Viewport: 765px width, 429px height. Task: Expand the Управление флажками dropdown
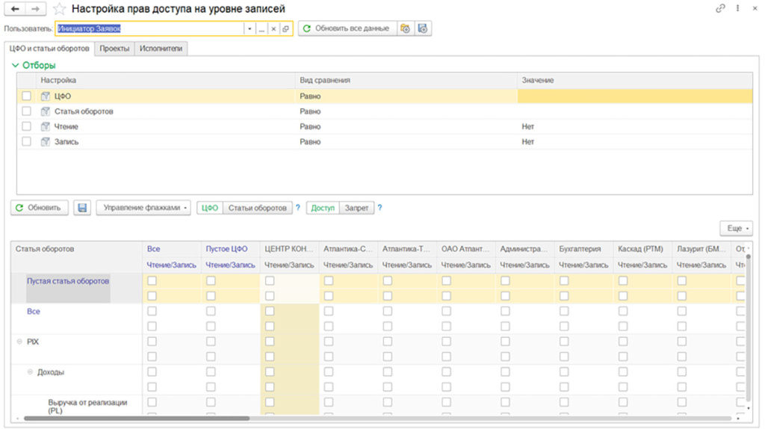(x=143, y=208)
